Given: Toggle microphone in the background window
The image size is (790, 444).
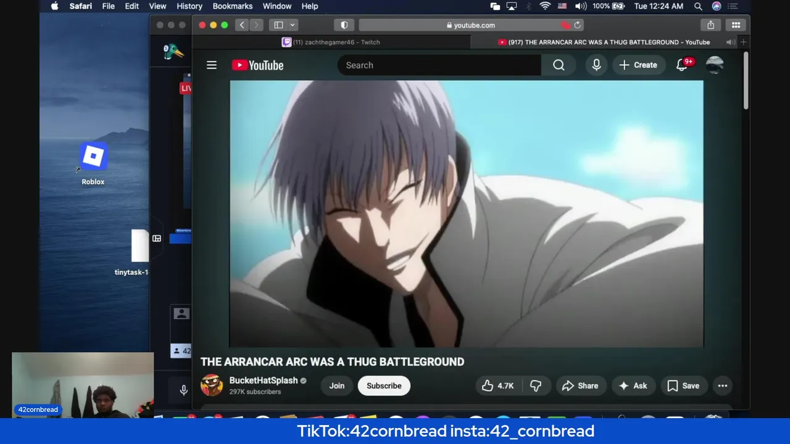Looking at the screenshot, I should coord(183,390).
